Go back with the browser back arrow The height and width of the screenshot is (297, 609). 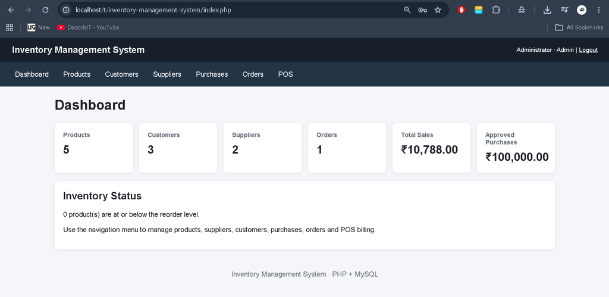pos(11,10)
